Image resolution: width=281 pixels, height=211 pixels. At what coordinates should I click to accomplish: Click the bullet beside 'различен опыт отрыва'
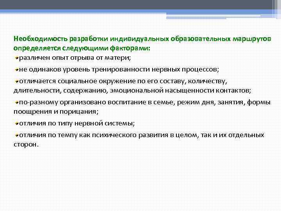17,58
